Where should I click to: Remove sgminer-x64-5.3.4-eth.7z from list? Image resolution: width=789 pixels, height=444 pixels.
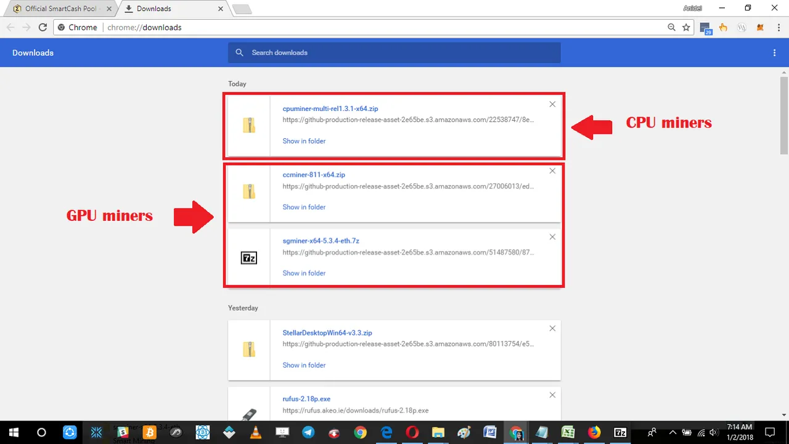(x=552, y=237)
